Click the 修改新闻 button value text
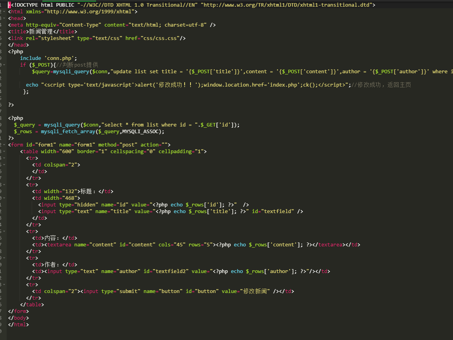This screenshot has height=340, width=453. click(255, 291)
